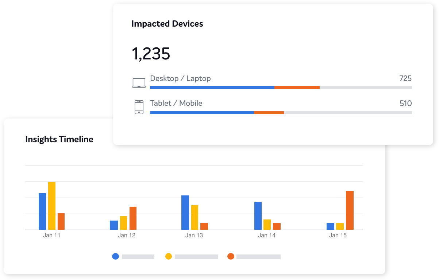
Task: Select the tall orange Jan 15 bar
Action: tap(350, 210)
